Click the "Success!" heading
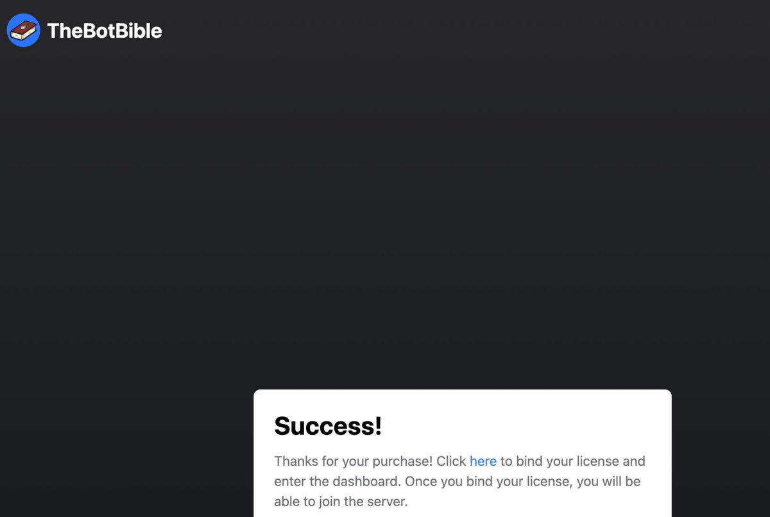This screenshot has width=770, height=517. [328, 426]
